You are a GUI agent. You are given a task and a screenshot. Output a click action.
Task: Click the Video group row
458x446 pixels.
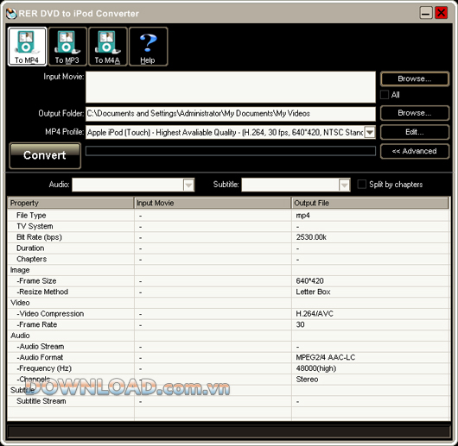[228, 303]
